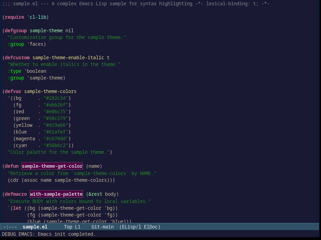
Task: Click the docstring "Execute BODY with colors bound..."
Action: click(x=79, y=201)
